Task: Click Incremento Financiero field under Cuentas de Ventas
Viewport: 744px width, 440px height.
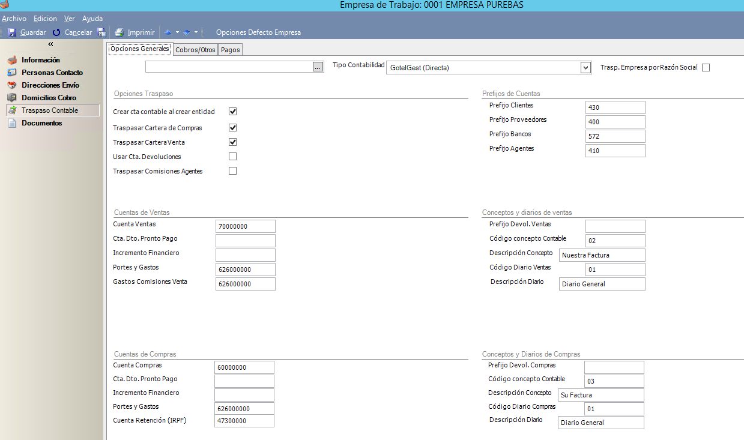Action: [245, 255]
